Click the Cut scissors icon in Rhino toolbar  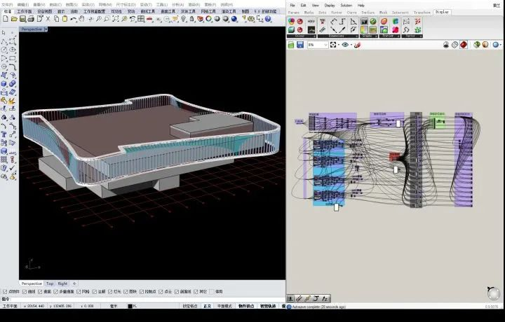[x=48, y=19]
